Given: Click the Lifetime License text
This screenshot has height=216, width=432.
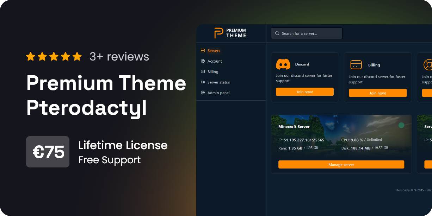Looking at the screenshot, I should 123,145.
